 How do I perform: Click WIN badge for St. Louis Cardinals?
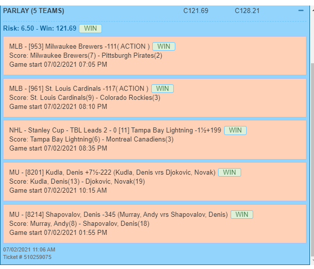pos(162,89)
